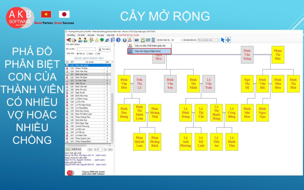Select row 'Lê Văn Tuấn' in list
The height and width of the screenshot is (190, 304).
pyautogui.click(x=88, y=81)
